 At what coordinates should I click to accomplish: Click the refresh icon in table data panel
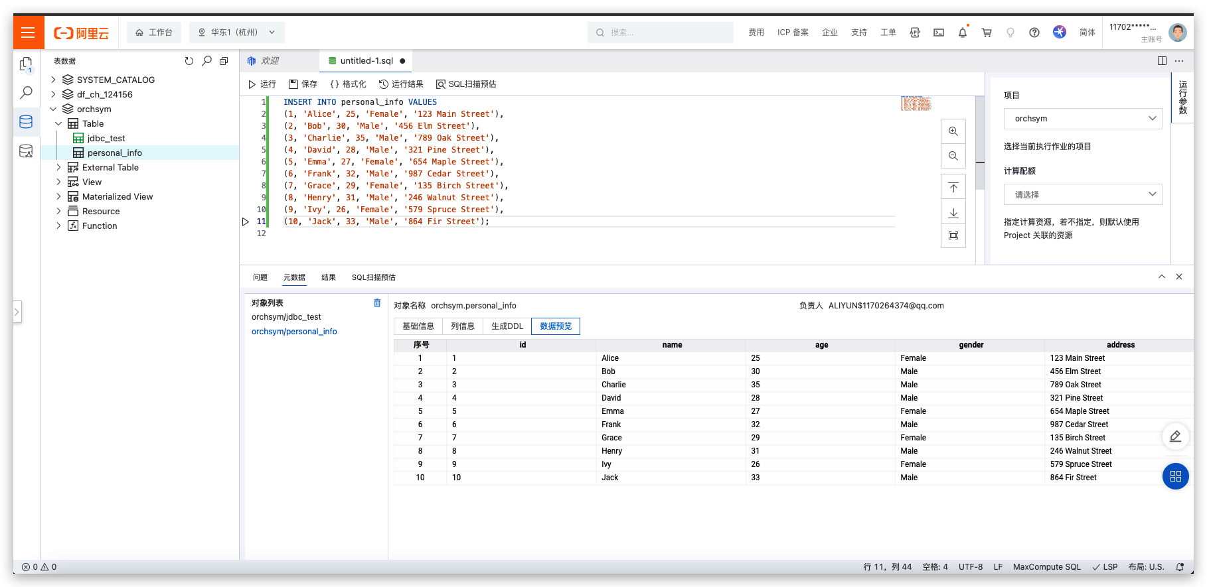click(x=189, y=61)
